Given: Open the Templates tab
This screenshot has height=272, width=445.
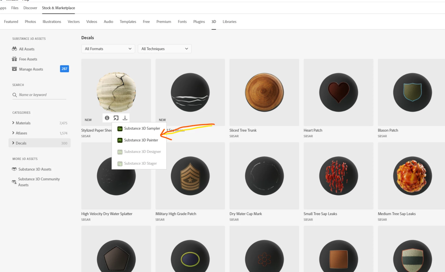Looking at the screenshot, I should [x=128, y=22].
